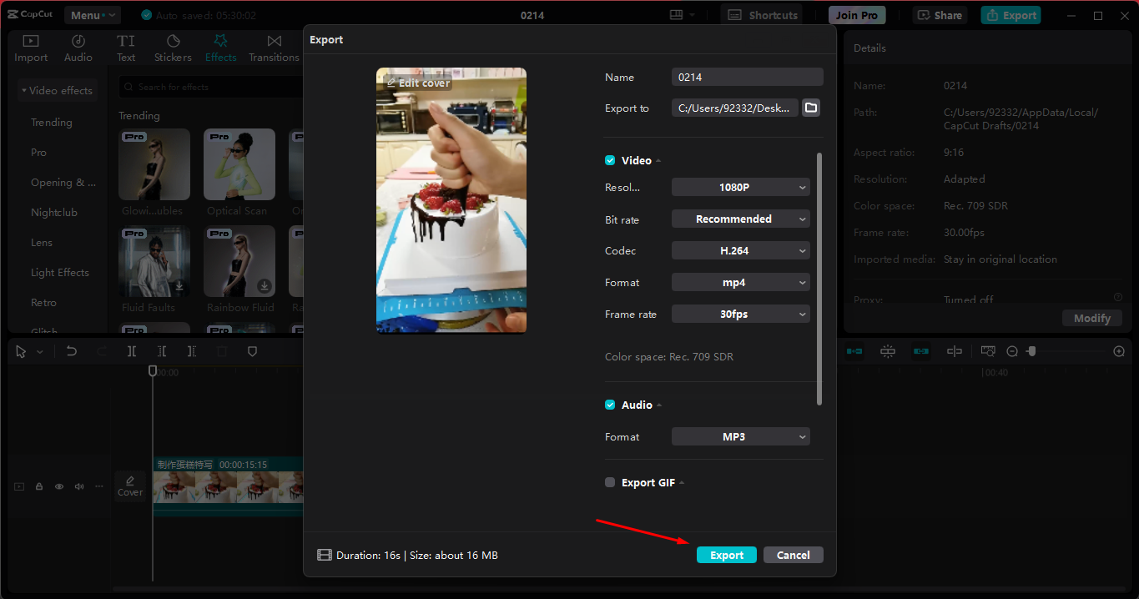The image size is (1139, 599).
Task: Click the layout icon in title bar
Action: tap(676, 15)
